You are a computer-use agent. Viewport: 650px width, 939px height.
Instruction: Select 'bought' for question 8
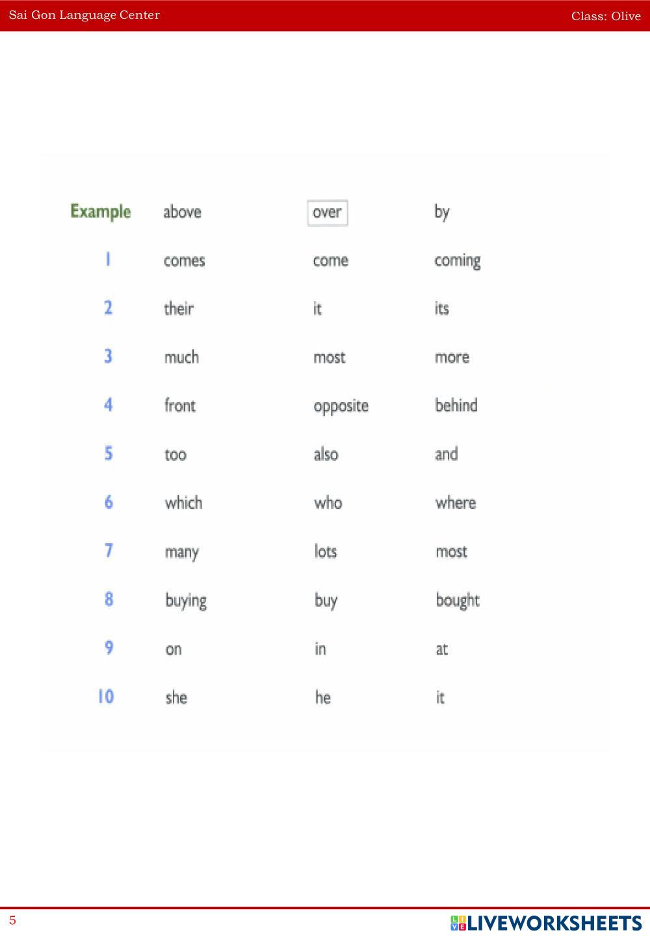(x=458, y=600)
